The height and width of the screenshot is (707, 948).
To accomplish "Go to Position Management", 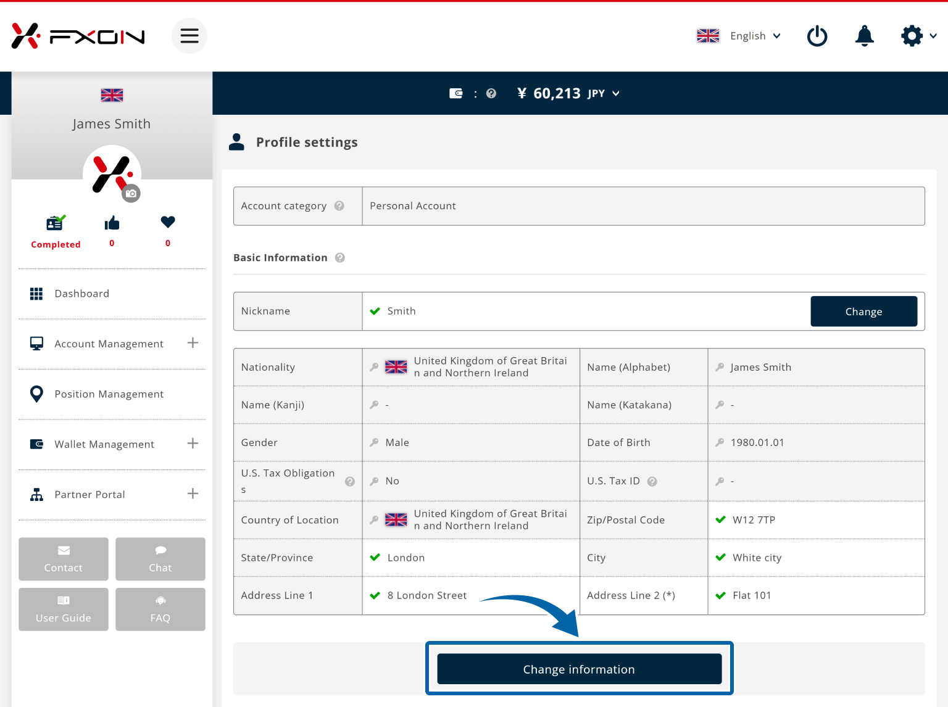I will (109, 394).
